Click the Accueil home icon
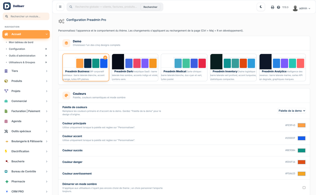The image size is (316, 195). (x=6, y=34)
